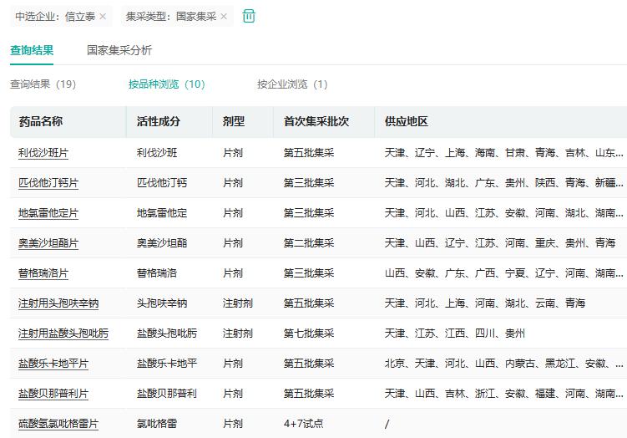
Task: Open the 地氯雷他定片 drug link
Action: 48,213
